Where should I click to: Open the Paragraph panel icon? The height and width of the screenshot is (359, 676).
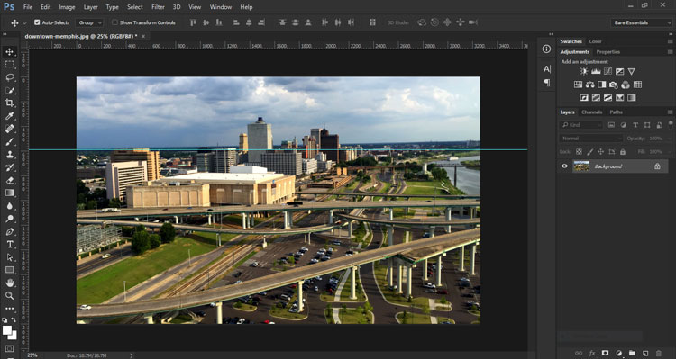(x=547, y=83)
